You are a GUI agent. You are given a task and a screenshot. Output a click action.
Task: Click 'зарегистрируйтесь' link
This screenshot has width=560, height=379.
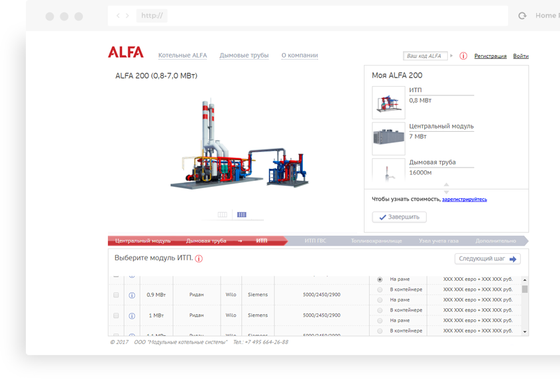[x=465, y=199]
